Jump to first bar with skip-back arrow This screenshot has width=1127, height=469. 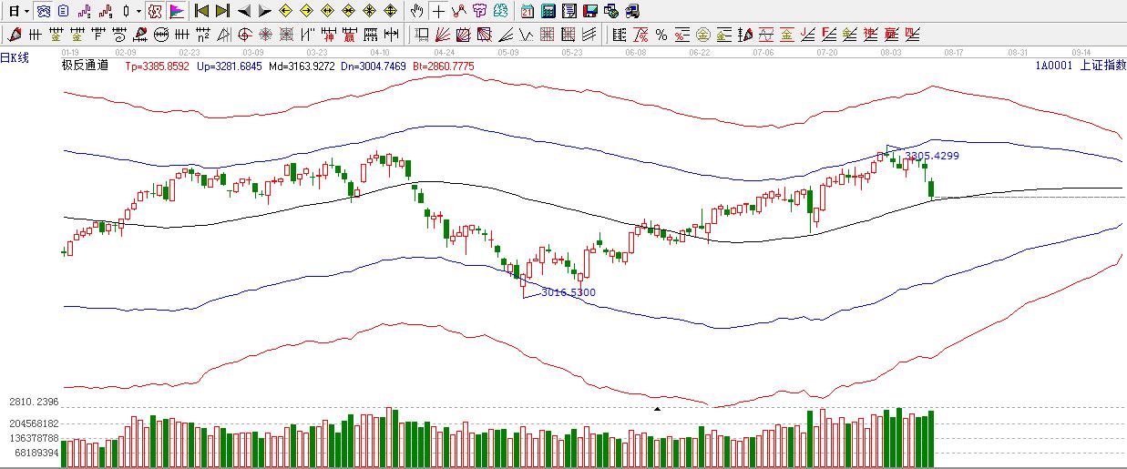[201, 11]
